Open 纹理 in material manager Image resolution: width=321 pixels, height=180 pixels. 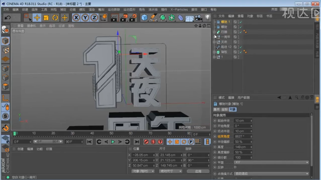(49, 149)
